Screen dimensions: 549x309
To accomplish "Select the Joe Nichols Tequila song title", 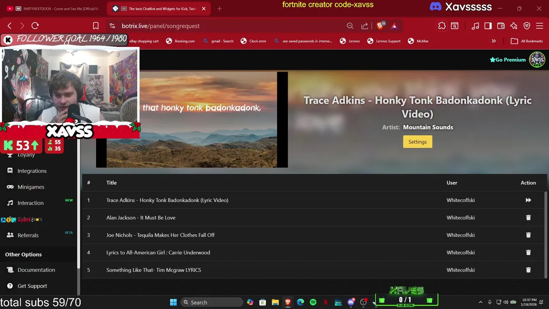I will 160,235.
